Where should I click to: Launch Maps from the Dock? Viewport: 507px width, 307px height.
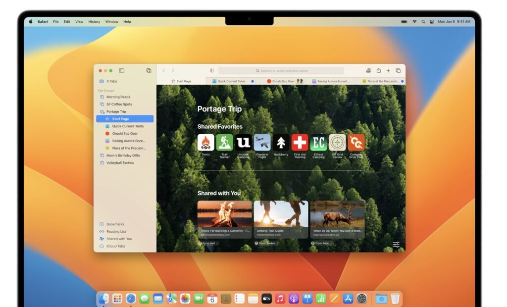171,299
